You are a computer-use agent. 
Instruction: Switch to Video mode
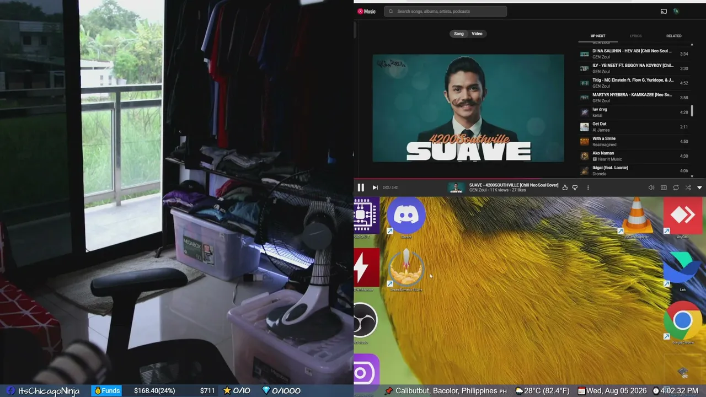click(477, 34)
